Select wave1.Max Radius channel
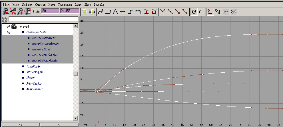 (45, 61)
